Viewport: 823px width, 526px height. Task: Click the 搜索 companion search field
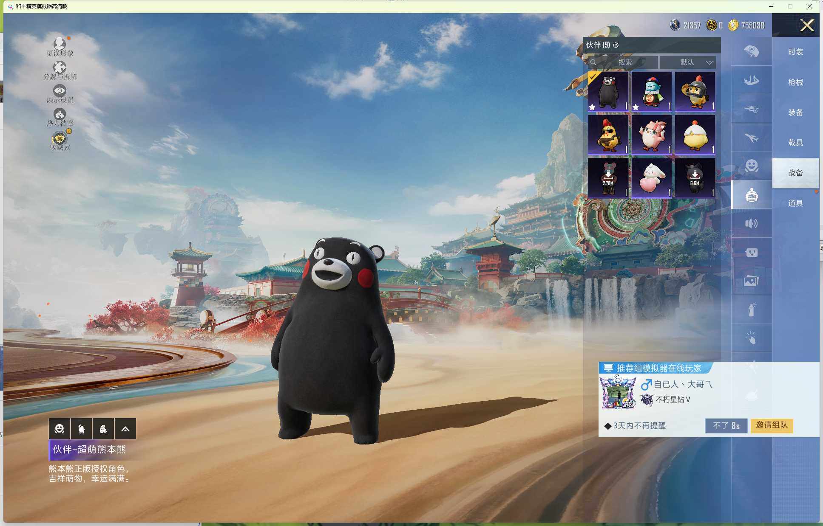click(623, 62)
